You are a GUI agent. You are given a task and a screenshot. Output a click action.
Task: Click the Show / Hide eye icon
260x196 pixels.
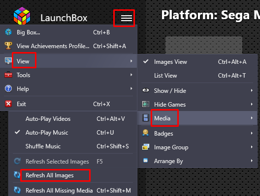pyautogui.click(x=146, y=90)
